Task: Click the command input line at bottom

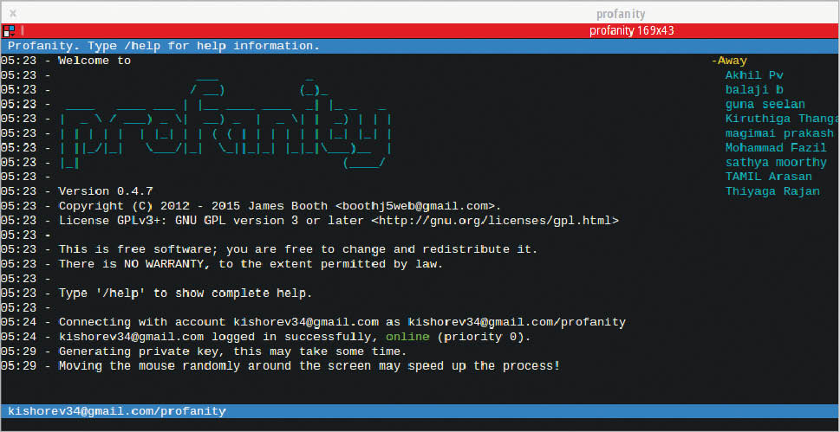Action: coord(420,425)
